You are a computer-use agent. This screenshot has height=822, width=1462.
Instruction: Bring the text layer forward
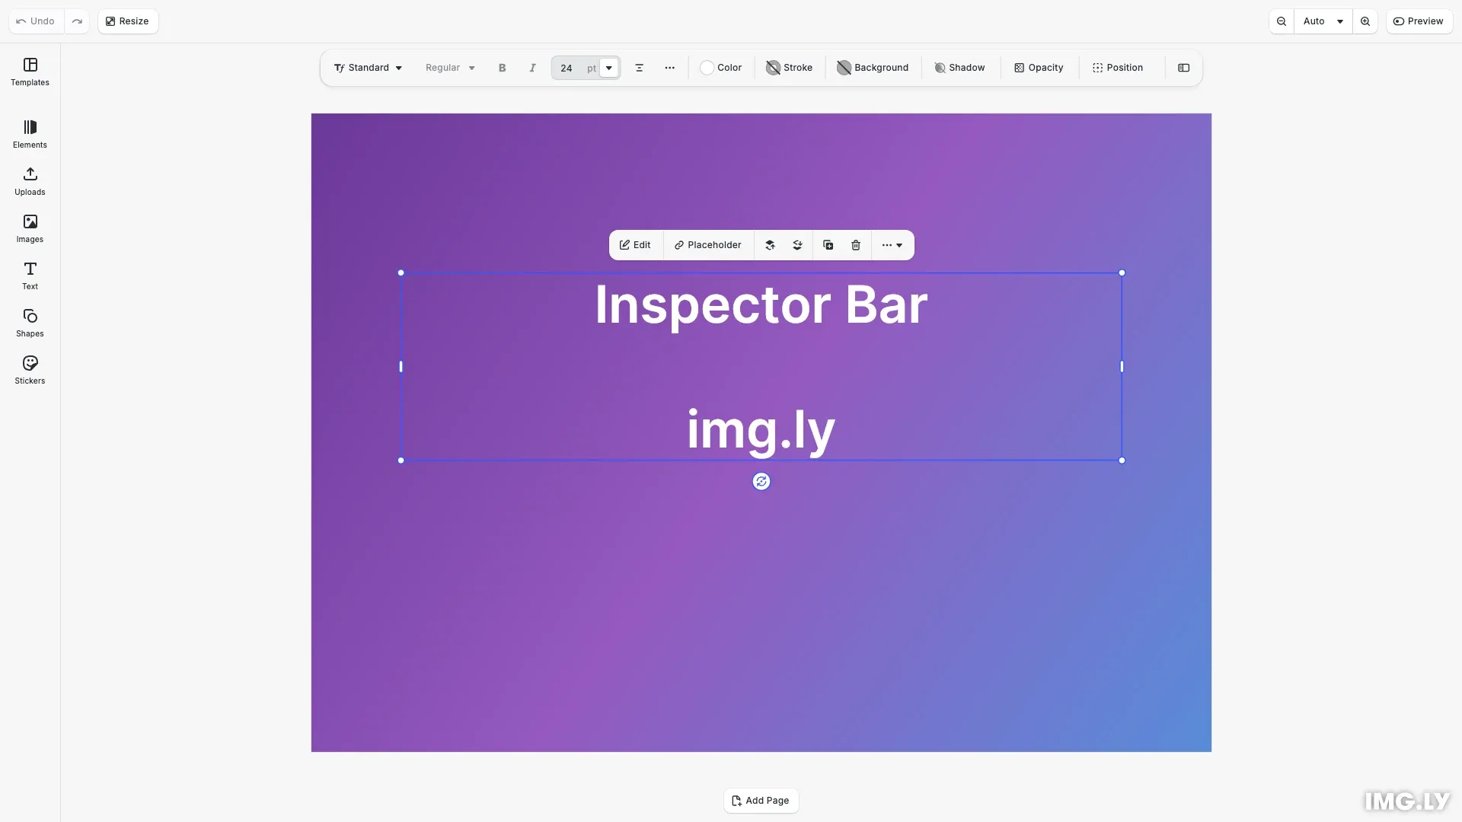(x=770, y=245)
